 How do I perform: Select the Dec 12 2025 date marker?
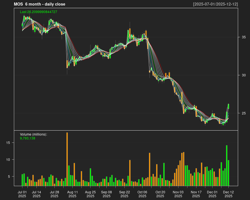228,194
